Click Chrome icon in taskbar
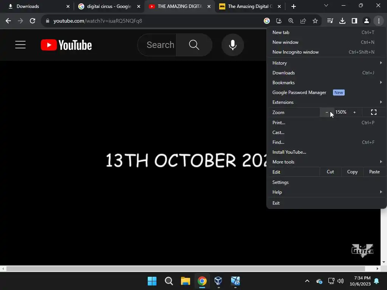Image resolution: width=387 pixels, height=290 pixels. click(202, 281)
